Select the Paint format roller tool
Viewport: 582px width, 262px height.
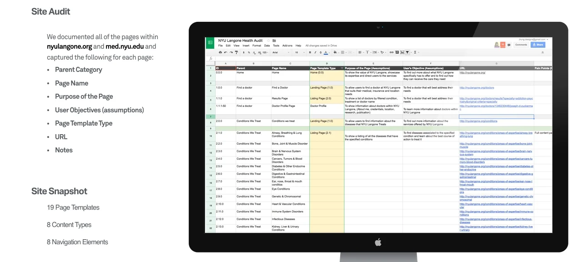pos(236,52)
